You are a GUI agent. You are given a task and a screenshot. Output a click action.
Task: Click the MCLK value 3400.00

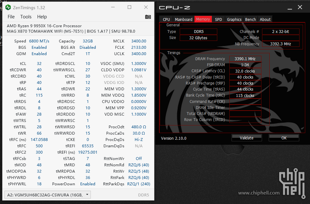(139, 41)
